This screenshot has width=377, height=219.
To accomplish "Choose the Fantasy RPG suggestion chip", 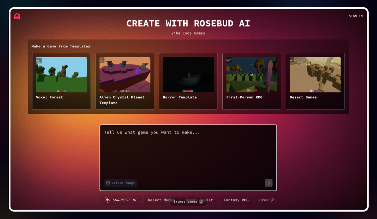I will click(236, 200).
